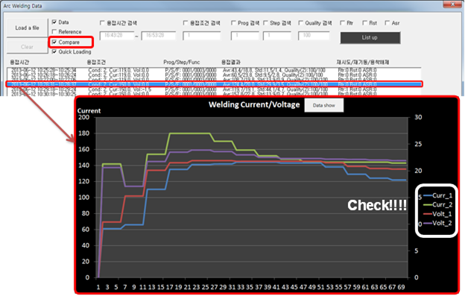Focus the end time 16:53:28 field
Image resolution: width=465 pixels, height=296 pixels.
click(159, 36)
